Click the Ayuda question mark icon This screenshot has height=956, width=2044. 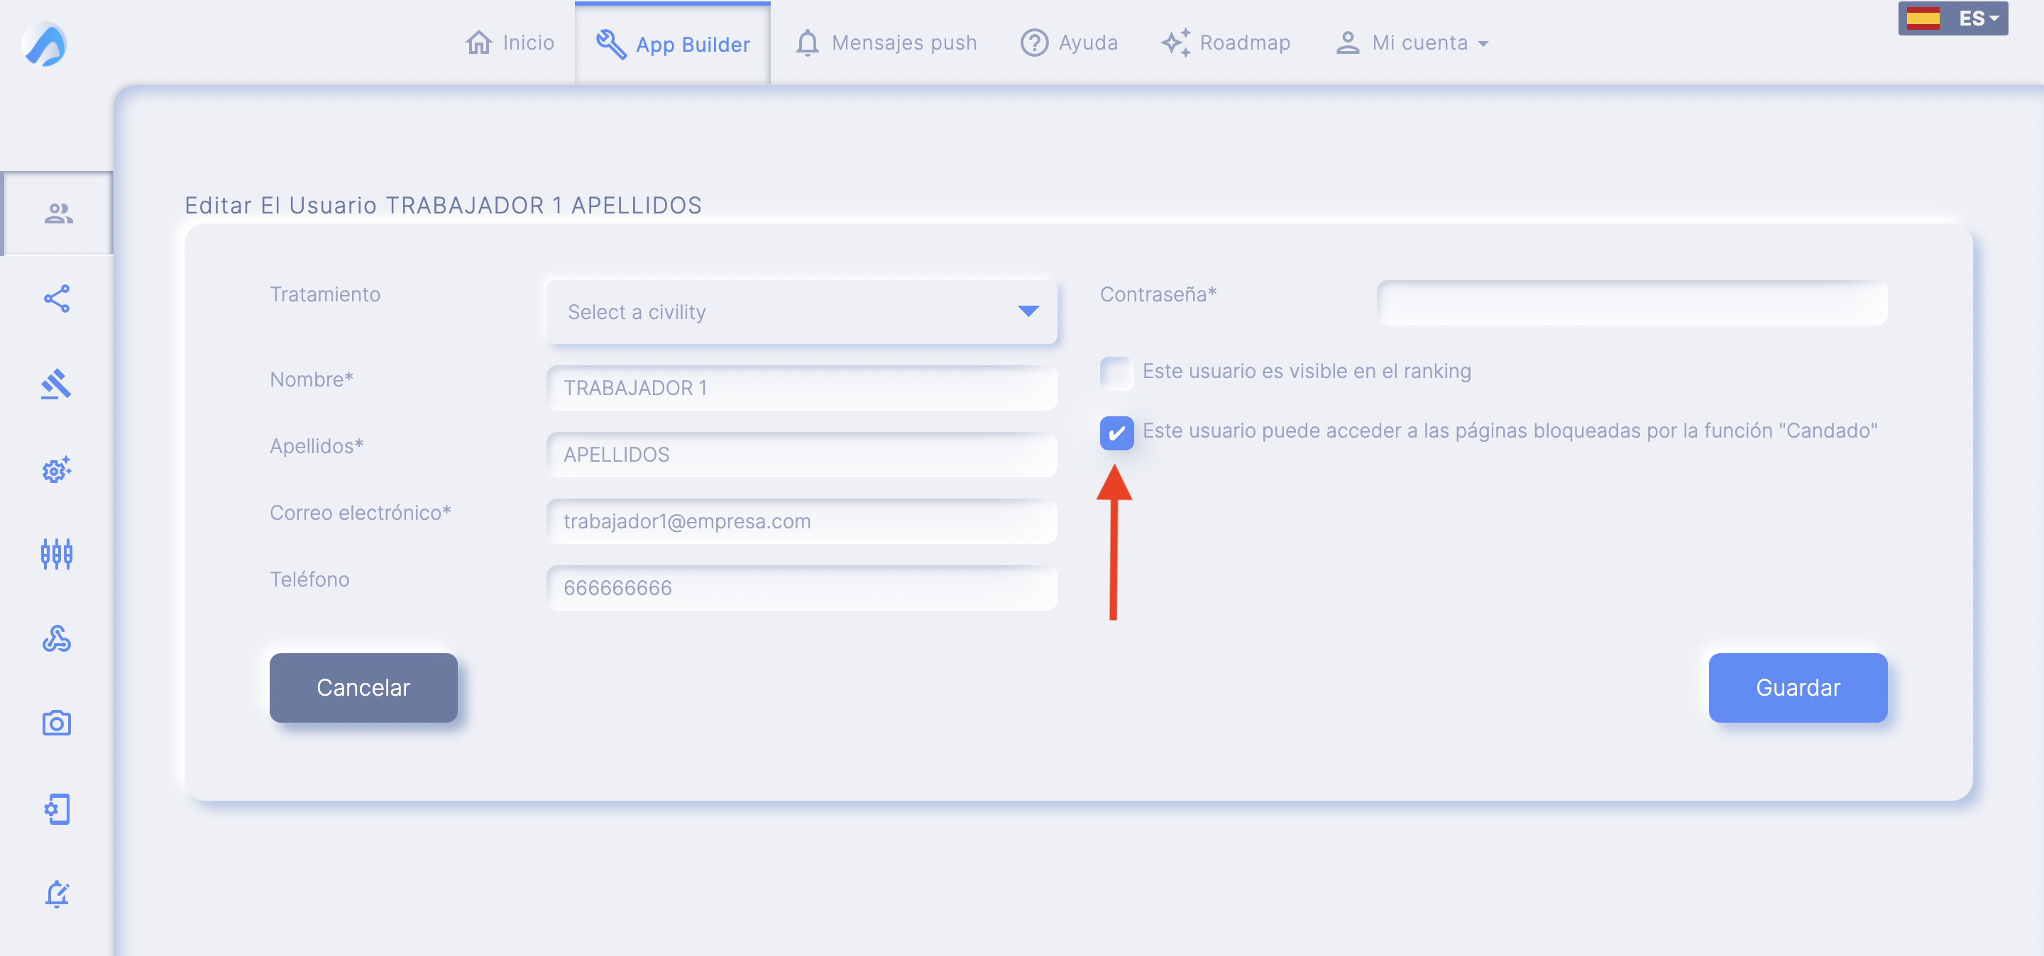[x=1034, y=43]
